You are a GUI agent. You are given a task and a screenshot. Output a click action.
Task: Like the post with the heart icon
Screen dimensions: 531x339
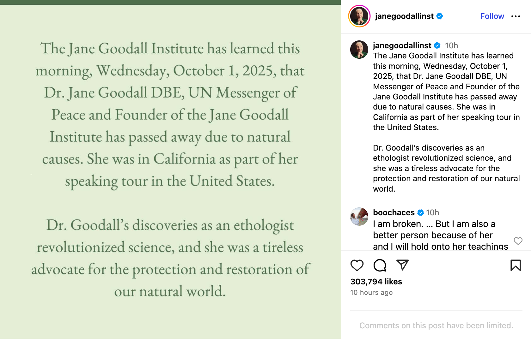pos(357,265)
